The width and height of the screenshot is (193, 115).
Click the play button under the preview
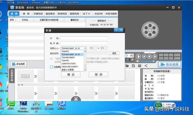pyautogui.click(x=138, y=56)
